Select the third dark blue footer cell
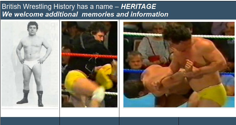 149,121
